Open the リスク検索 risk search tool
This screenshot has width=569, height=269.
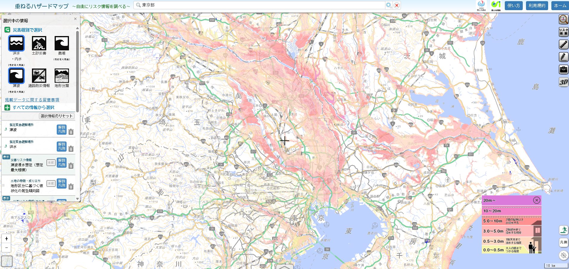pos(563,32)
